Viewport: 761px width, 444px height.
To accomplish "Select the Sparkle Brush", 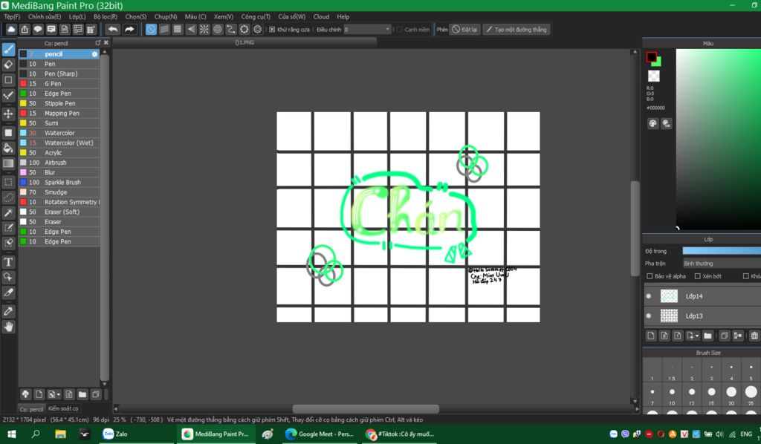I will [x=59, y=182].
